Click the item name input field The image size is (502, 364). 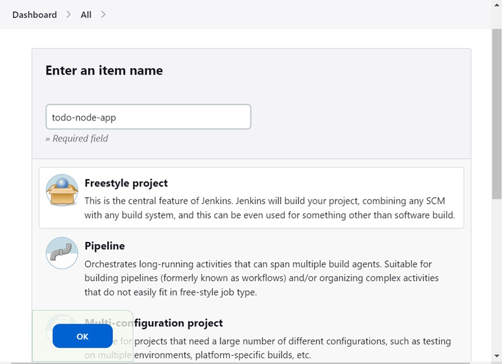149,117
